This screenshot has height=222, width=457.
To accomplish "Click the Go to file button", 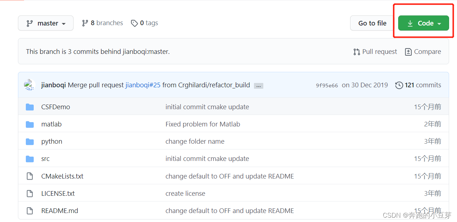I will 372,23.
